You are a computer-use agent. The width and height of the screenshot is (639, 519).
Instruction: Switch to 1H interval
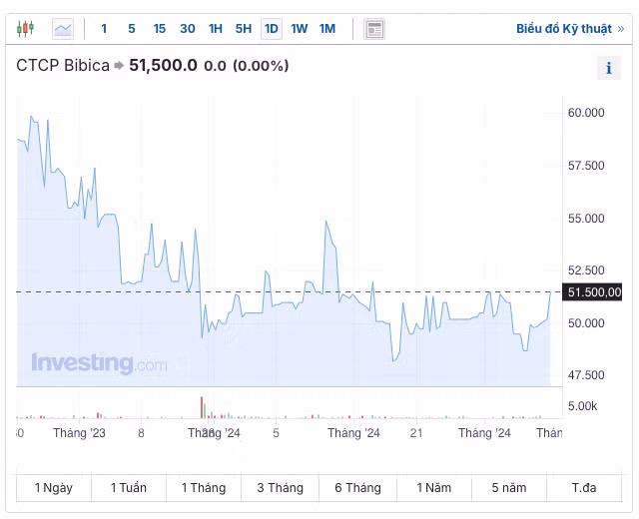point(215,29)
